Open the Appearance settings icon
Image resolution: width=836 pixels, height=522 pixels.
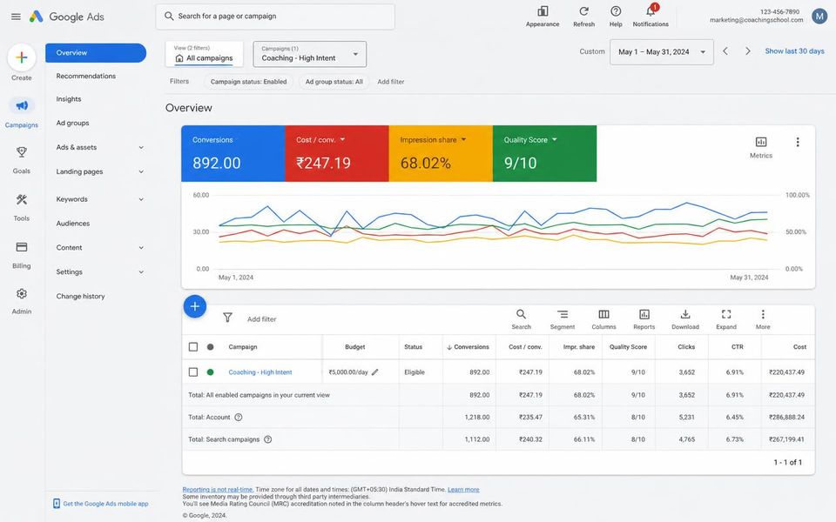coord(543,11)
